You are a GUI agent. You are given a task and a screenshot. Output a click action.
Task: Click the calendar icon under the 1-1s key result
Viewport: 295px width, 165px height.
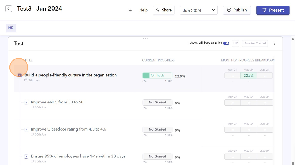pyautogui.click(x=32, y=161)
